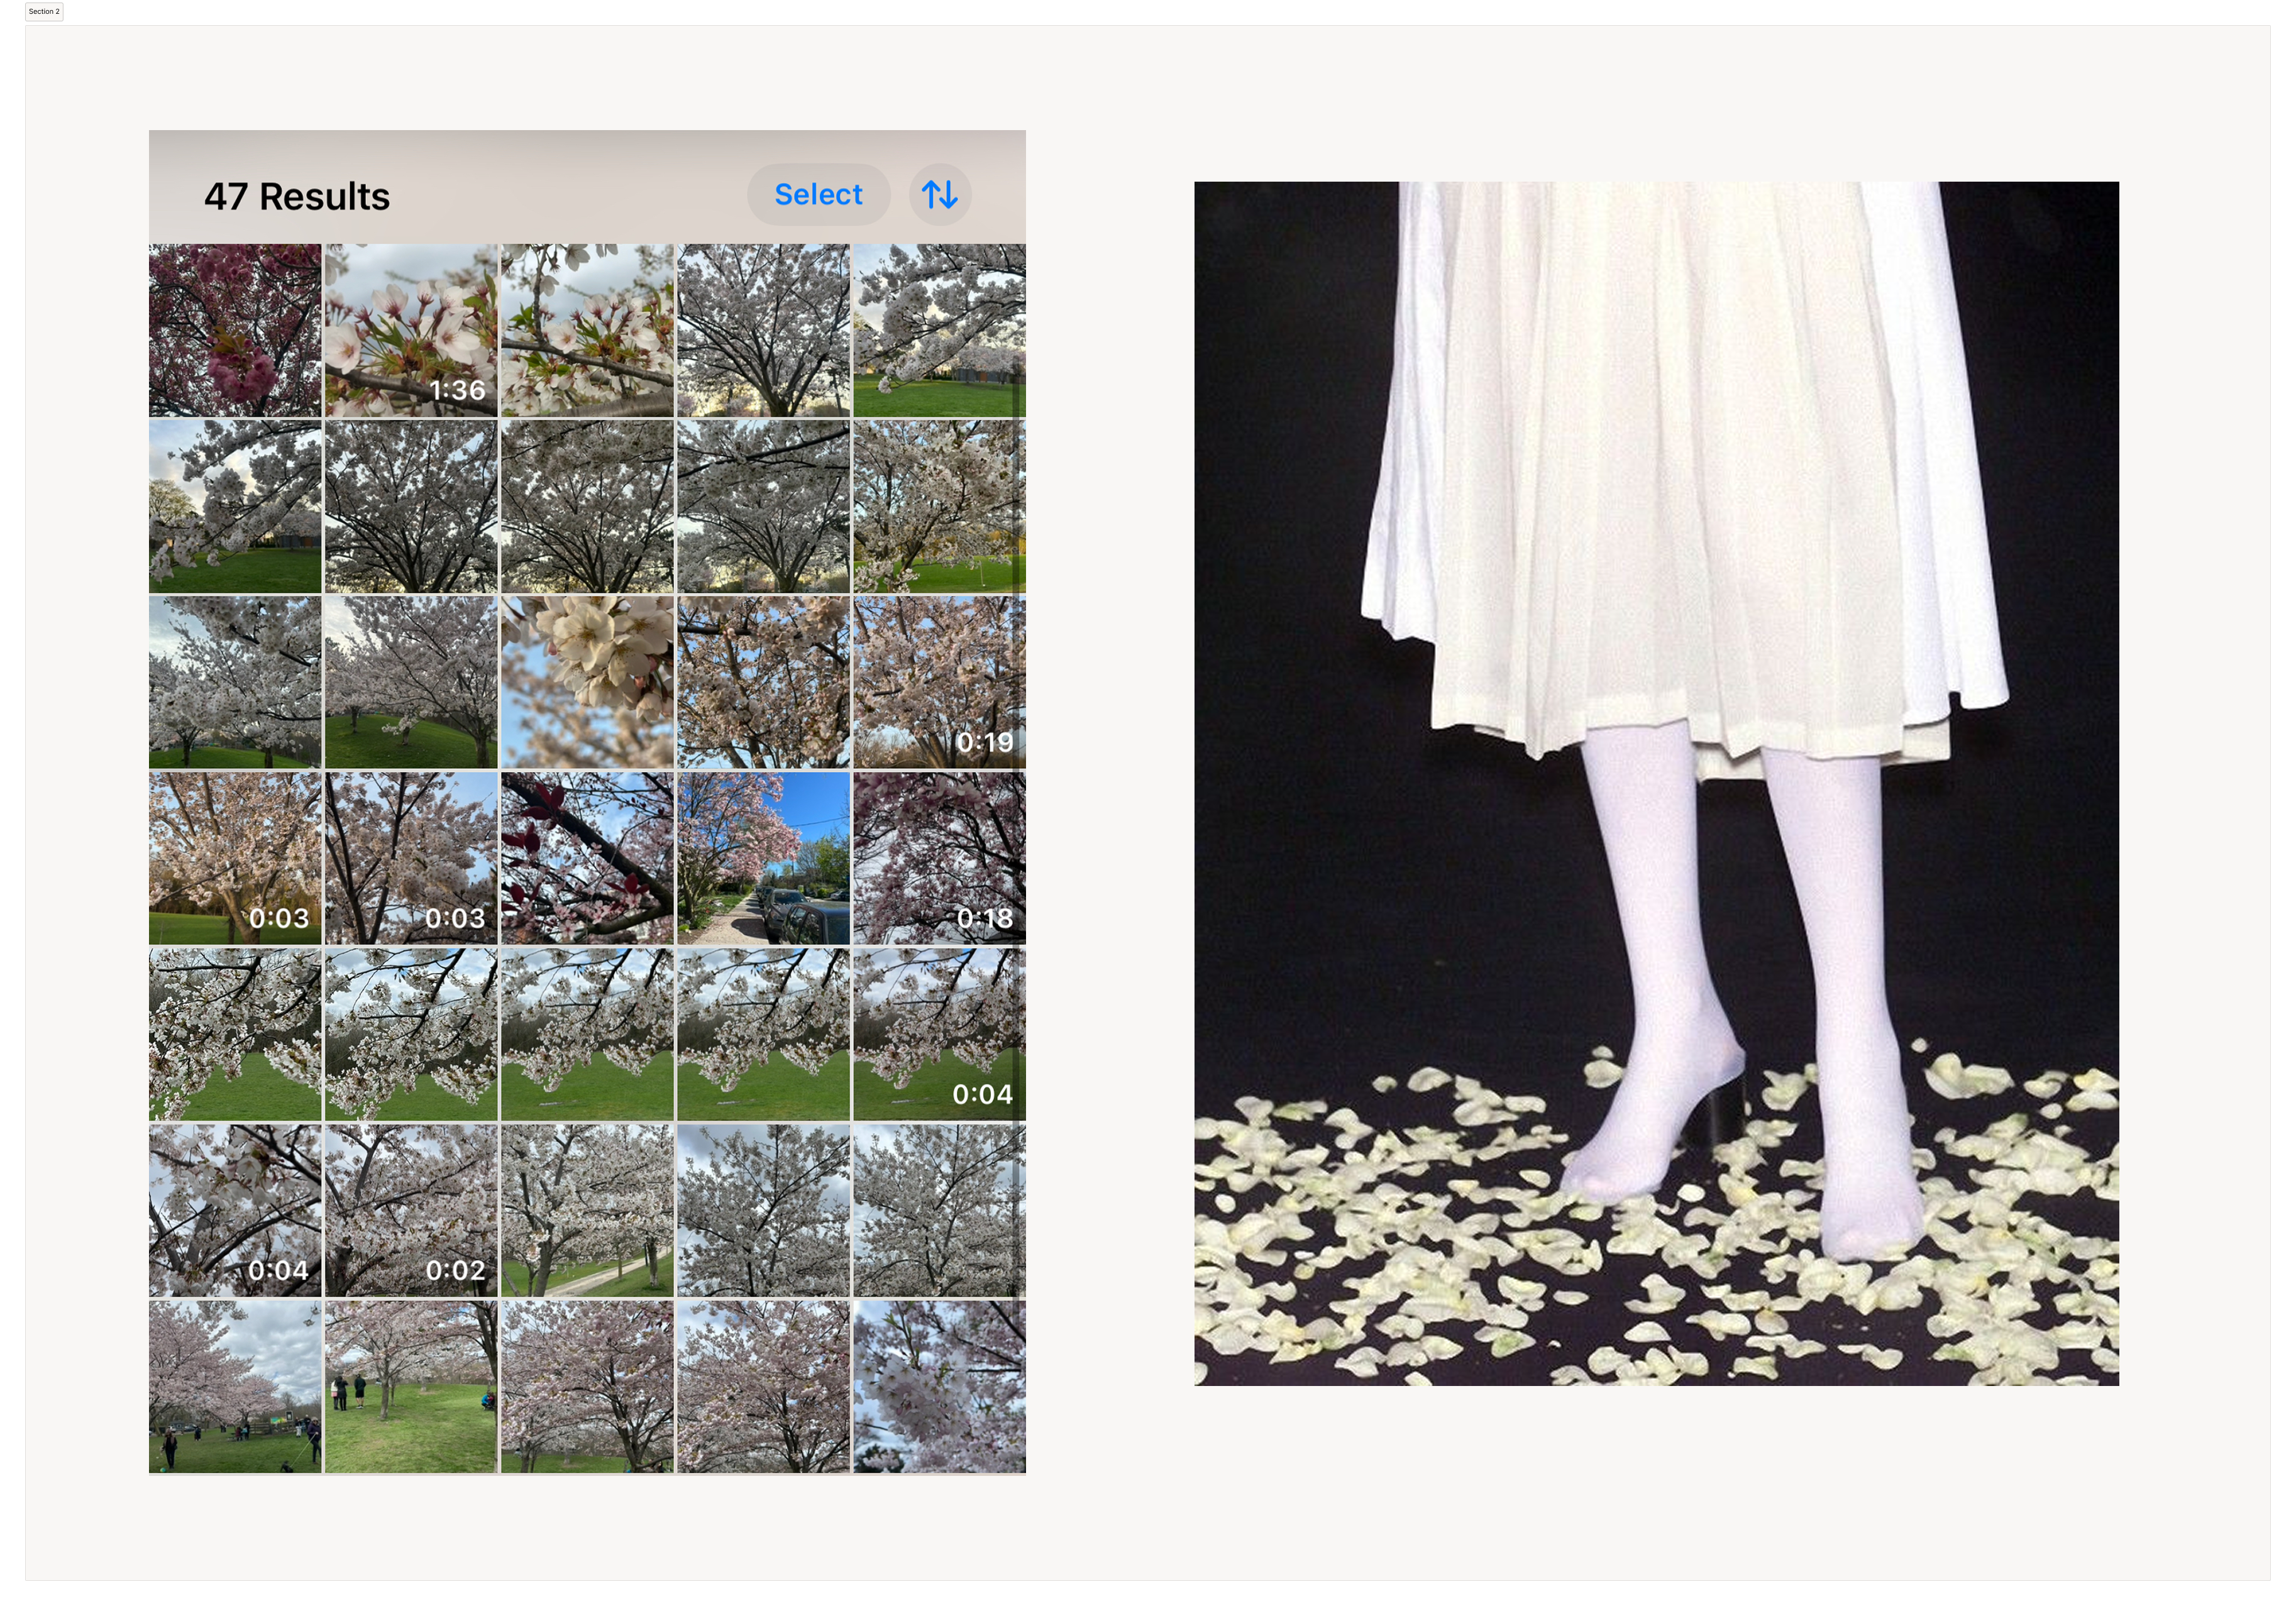Open the 0:04 close-up branches video

pyautogui.click(x=235, y=1210)
